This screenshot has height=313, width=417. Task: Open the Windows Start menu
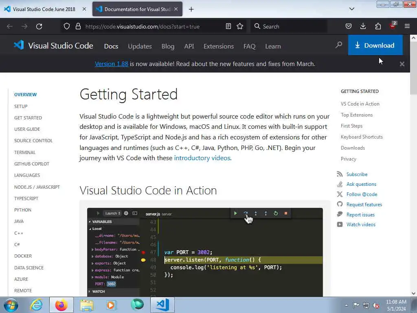point(11,305)
